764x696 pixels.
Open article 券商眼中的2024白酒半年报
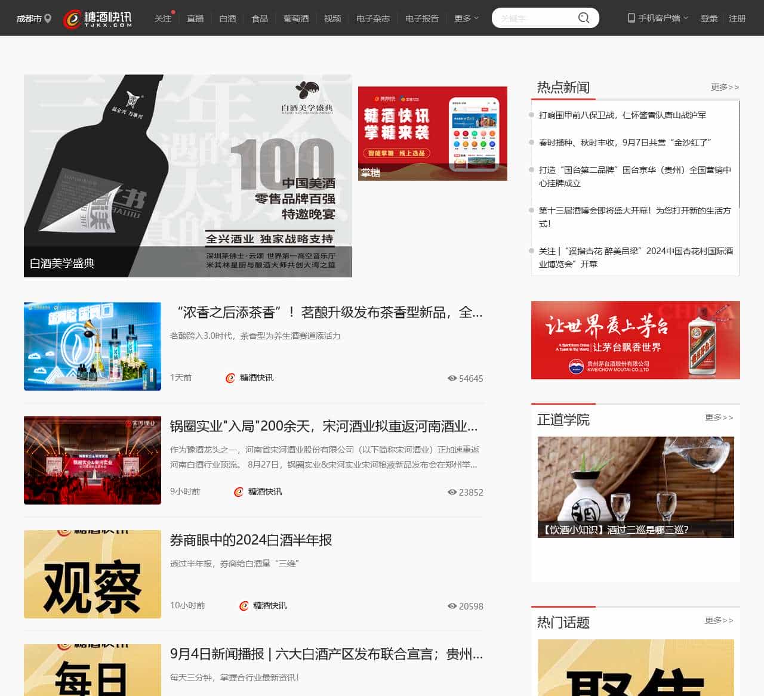pyautogui.click(x=251, y=540)
